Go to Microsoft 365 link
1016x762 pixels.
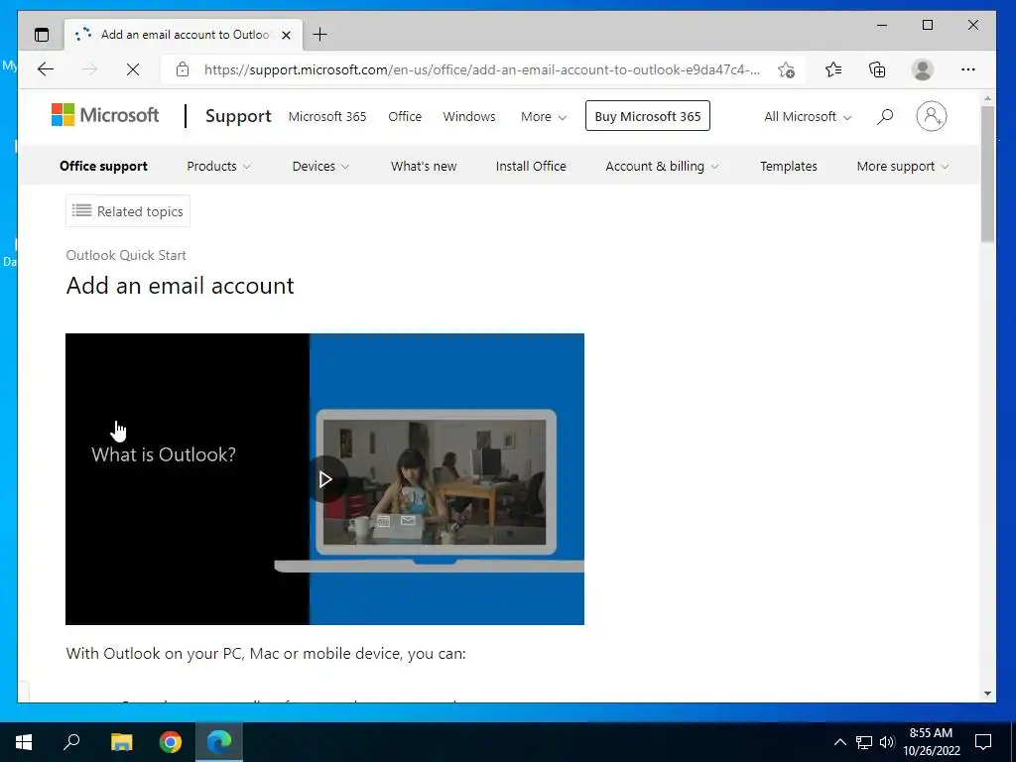pos(327,117)
